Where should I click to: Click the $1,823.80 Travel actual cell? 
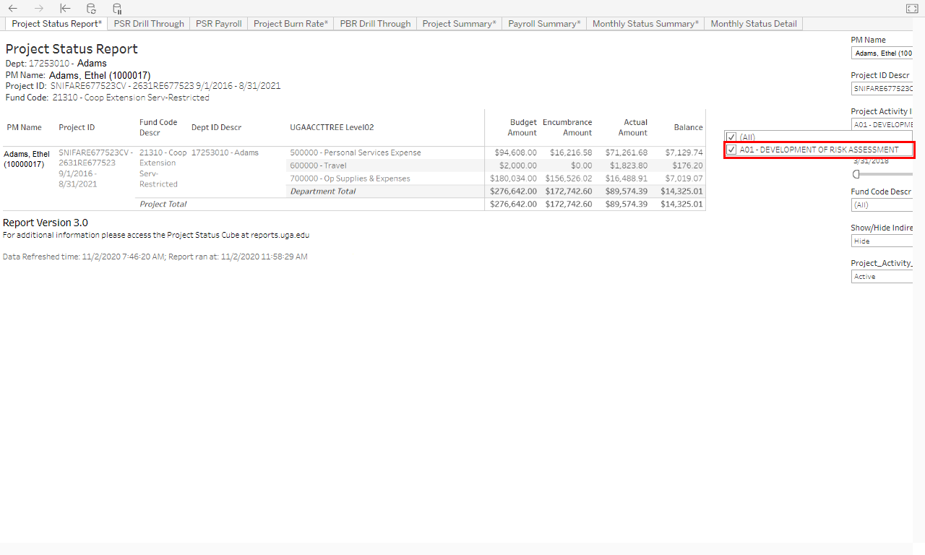point(629,165)
